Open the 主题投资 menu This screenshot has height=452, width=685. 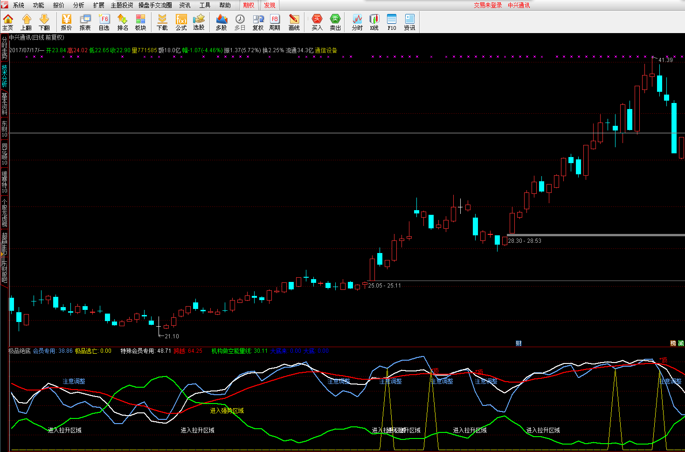pyautogui.click(x=122, y=5)
